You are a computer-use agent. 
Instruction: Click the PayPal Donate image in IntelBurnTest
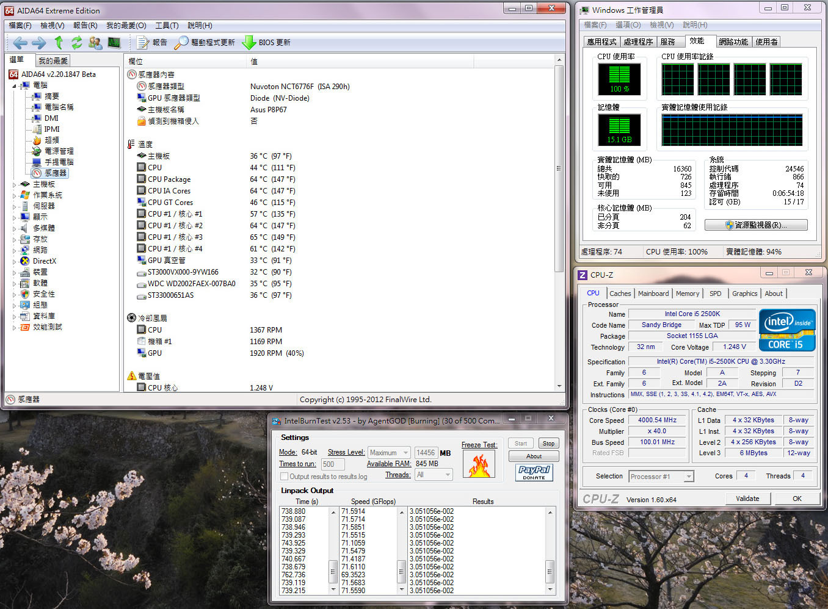click(x=534, y=472)
